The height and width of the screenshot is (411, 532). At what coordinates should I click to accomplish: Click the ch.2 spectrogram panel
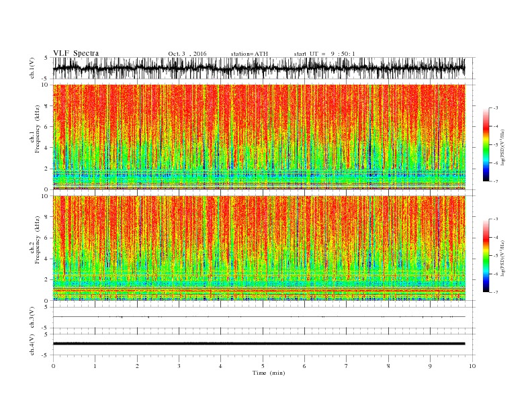click(x=259, y=248)
